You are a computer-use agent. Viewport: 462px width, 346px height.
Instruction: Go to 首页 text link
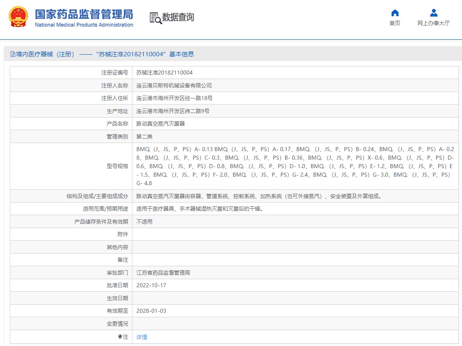395,23
